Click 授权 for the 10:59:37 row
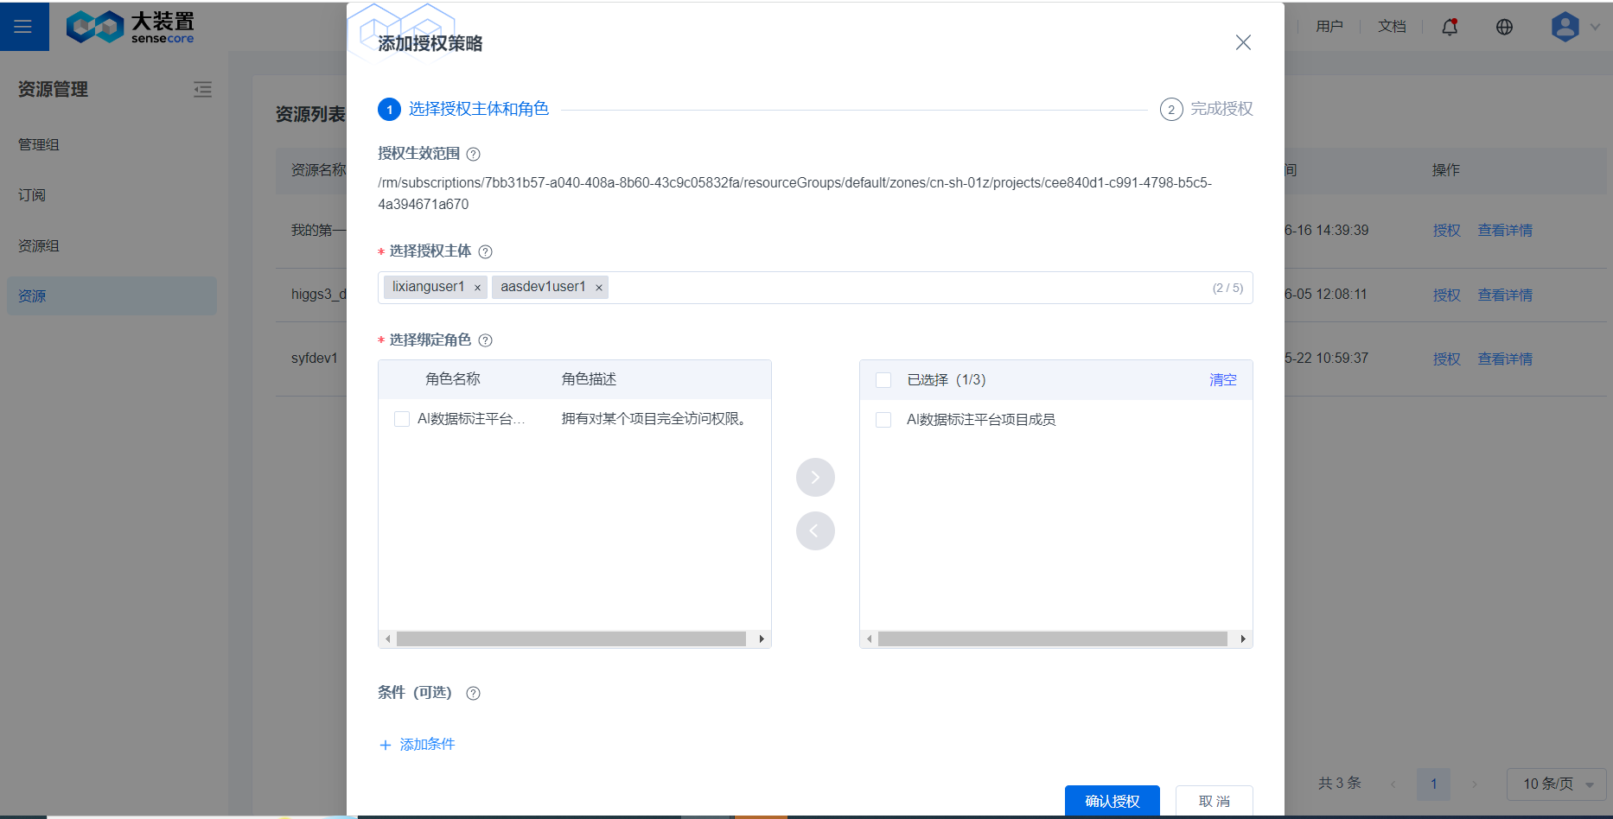 click(1446, 359)
